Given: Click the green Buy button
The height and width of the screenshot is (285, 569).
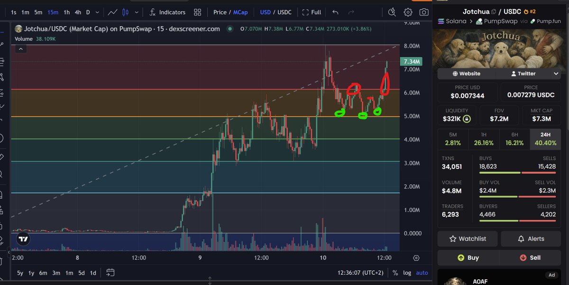Looking at the screenshot, I should point(468,257).
